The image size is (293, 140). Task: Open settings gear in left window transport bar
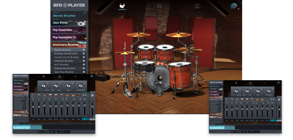(x=93, y=132)
